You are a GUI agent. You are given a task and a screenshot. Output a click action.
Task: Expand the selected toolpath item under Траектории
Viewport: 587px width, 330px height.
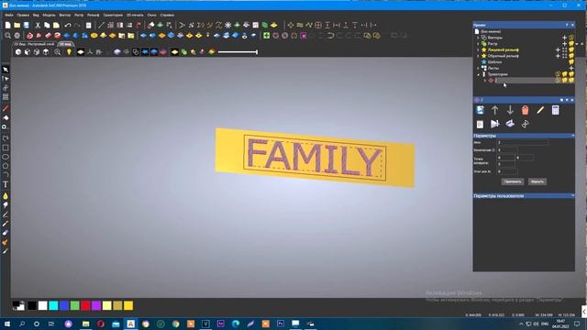tap(485, 81)
